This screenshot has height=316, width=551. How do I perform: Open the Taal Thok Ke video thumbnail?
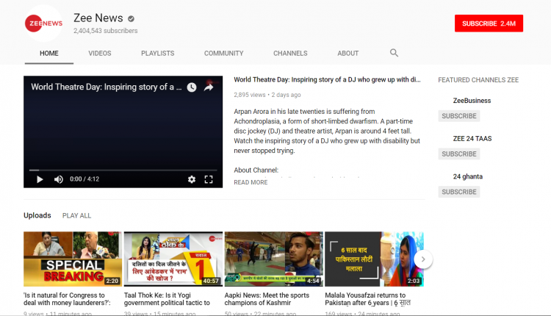[x=173, y=259]
